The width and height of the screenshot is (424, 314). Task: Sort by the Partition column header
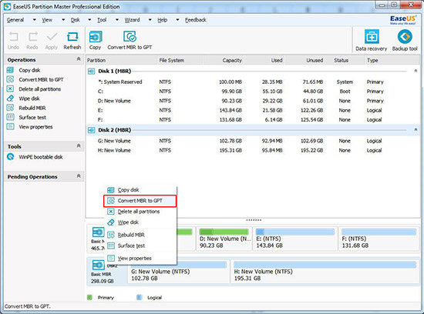tap(121, 60)
